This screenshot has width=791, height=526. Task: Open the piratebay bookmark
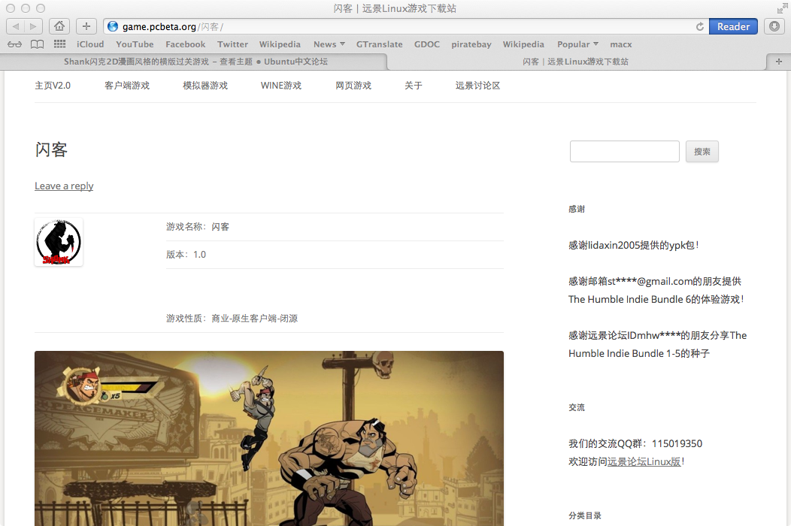(x=471, y=44)
